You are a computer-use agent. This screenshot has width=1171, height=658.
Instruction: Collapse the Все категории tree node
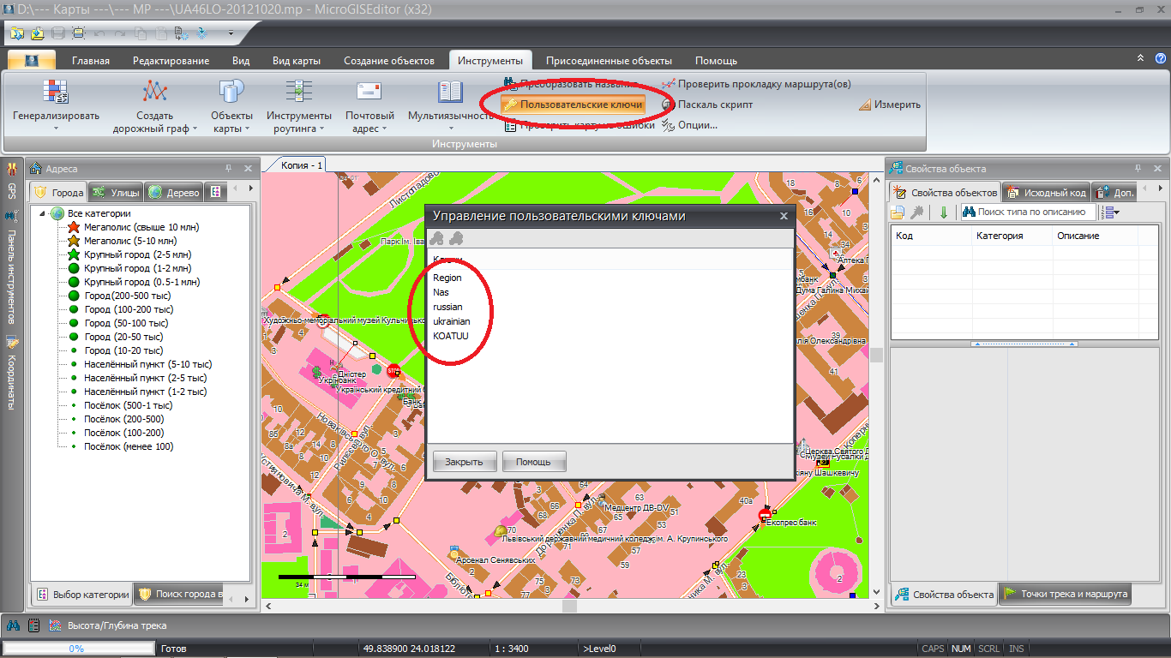pos(42,213)
